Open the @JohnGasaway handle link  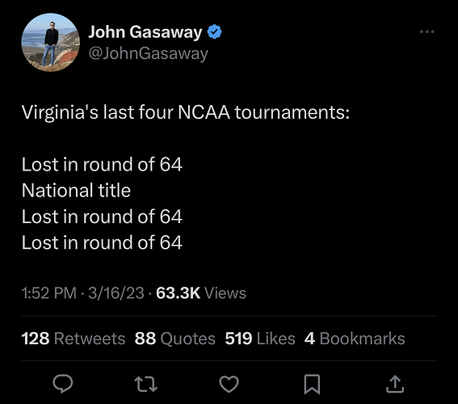[149, 53]
